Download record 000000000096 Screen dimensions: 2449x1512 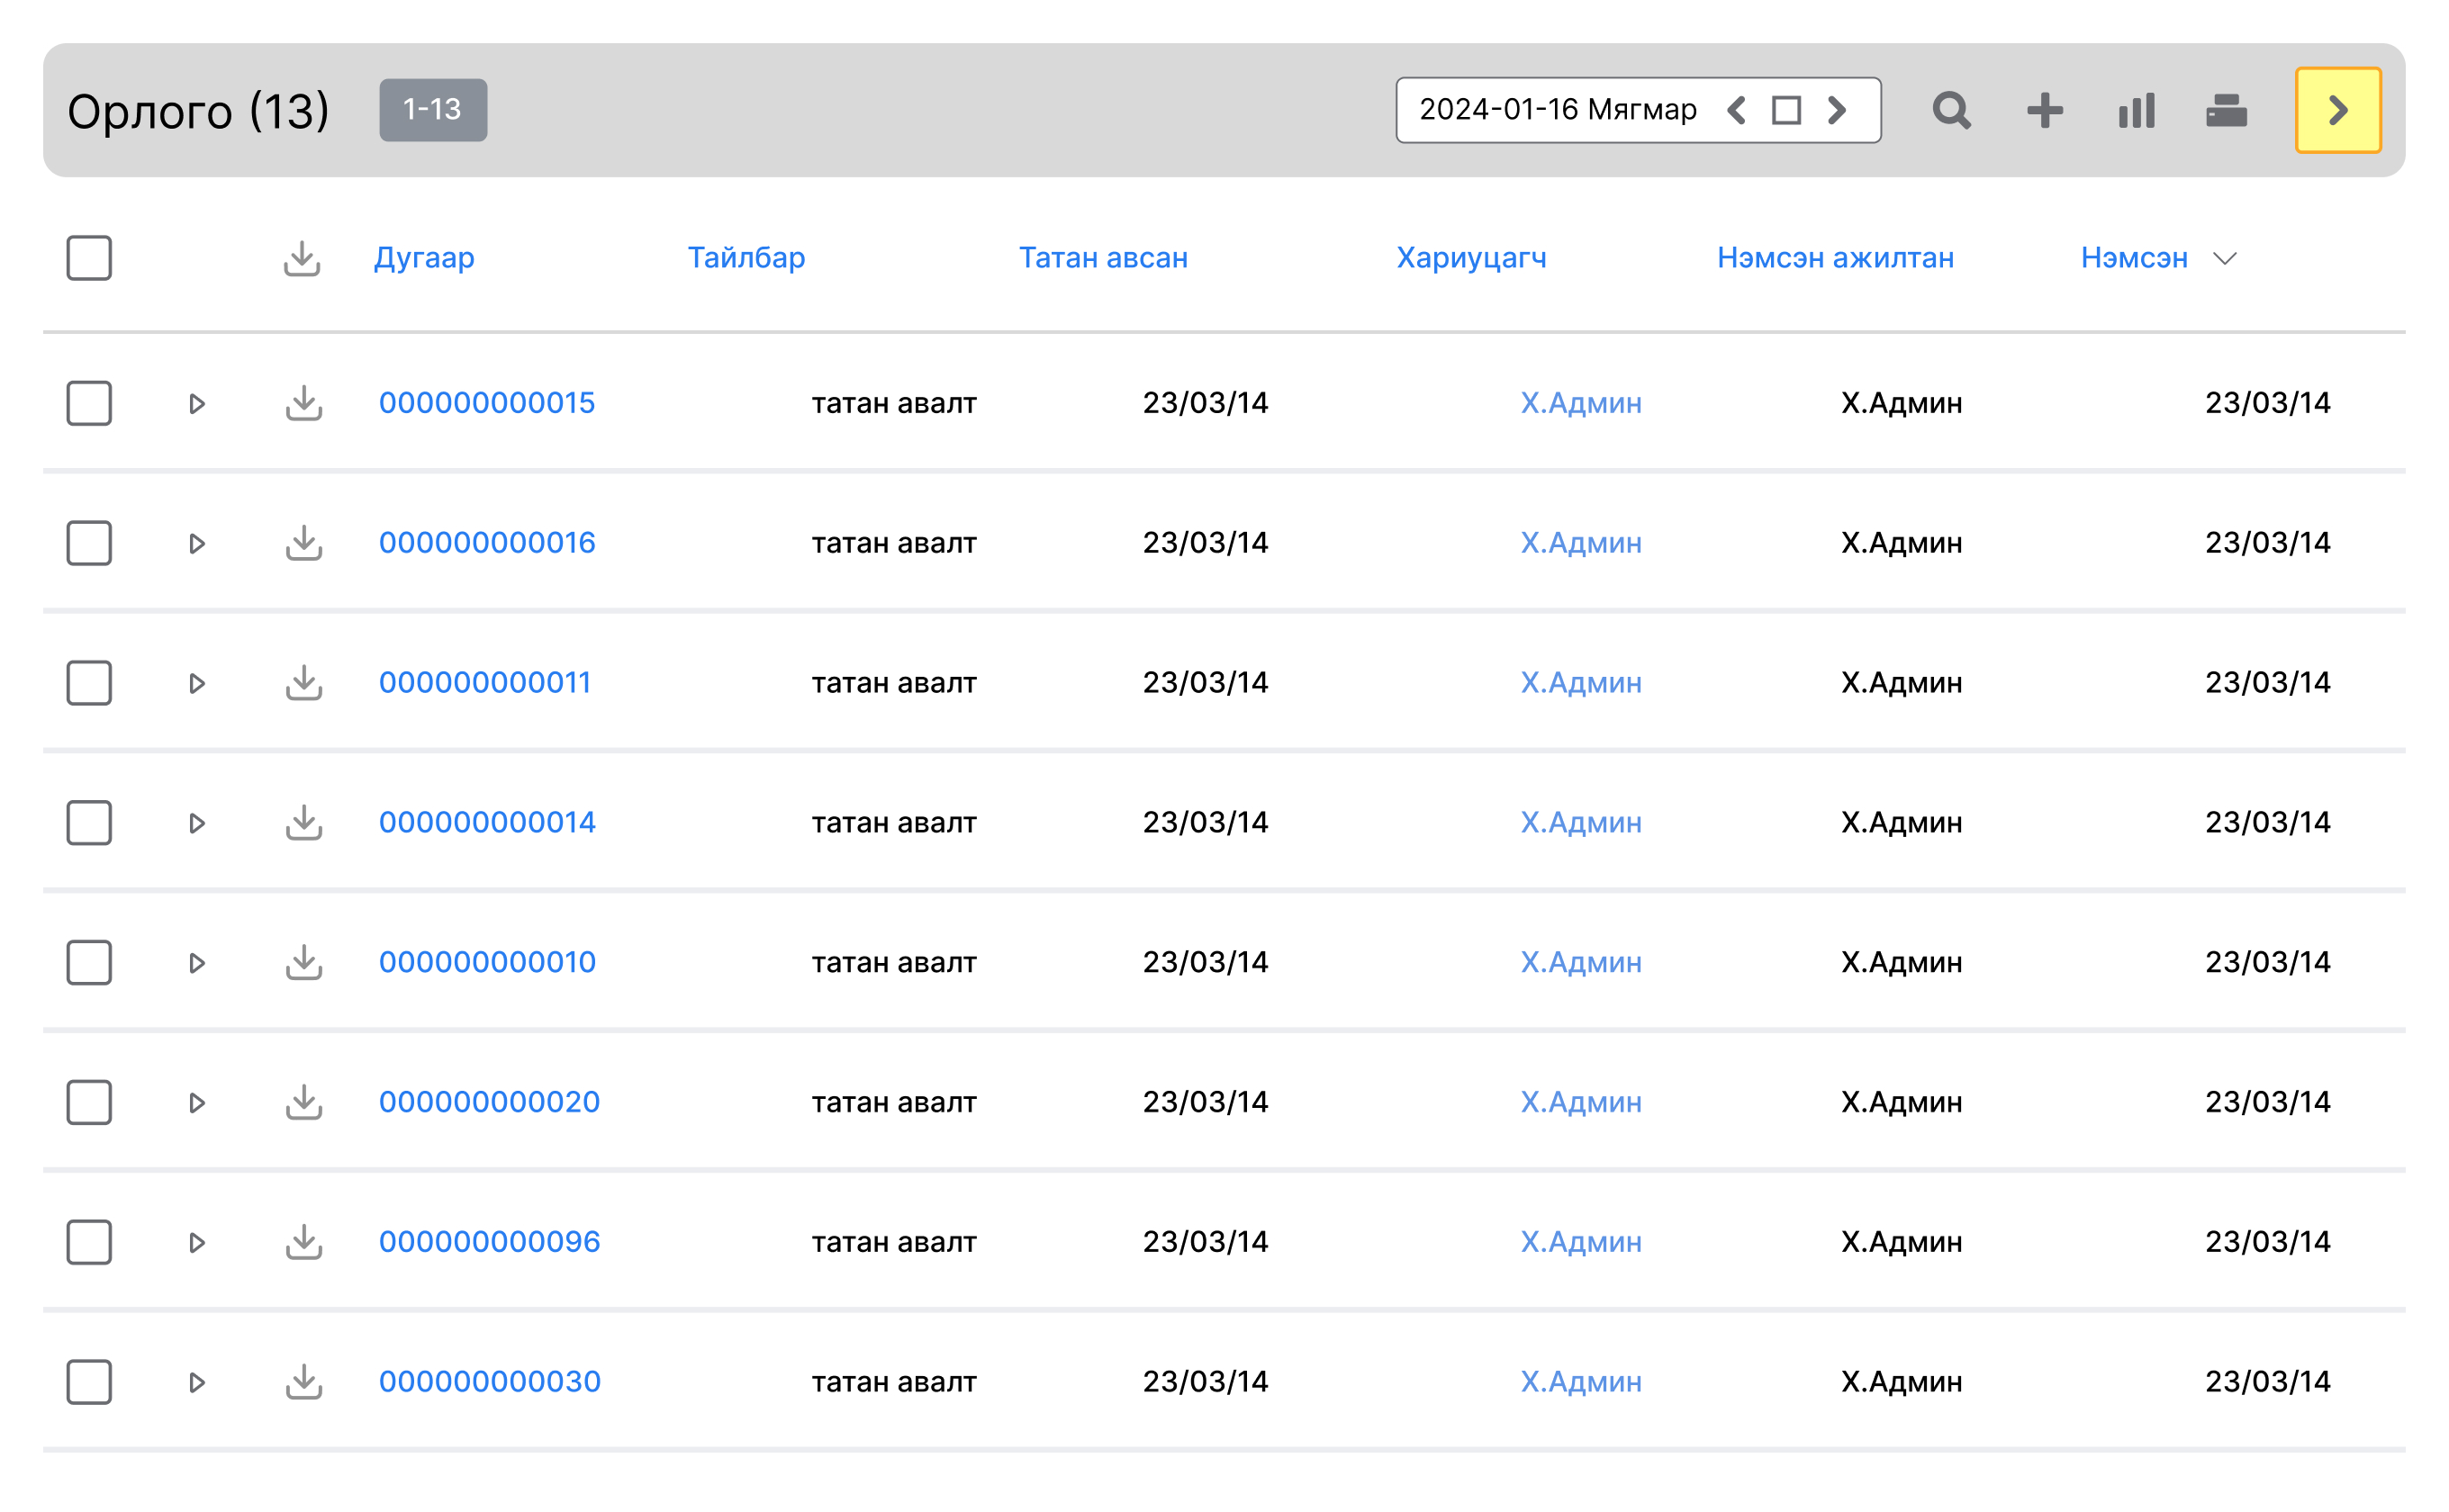(303, 1242)
